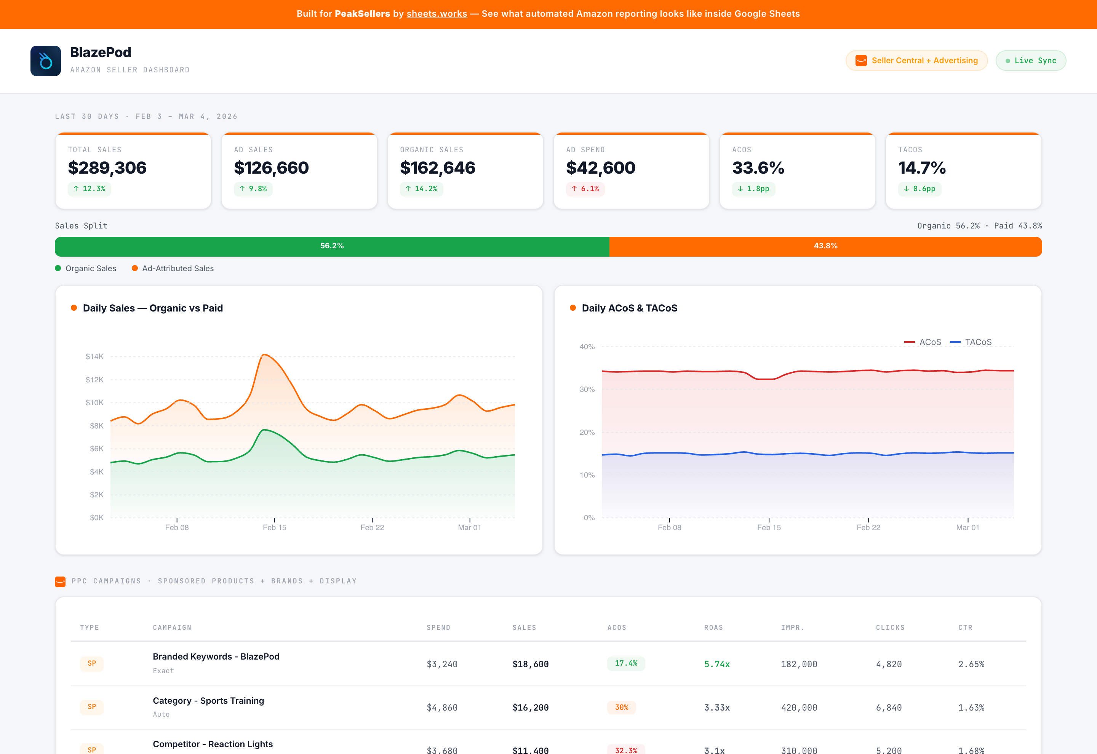The image size is (1097, 754).
Task: Click the $4,860 spend cell
Action: tap(442, 708)
